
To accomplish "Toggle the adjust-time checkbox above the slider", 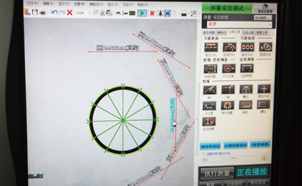I will click(203, 154).
